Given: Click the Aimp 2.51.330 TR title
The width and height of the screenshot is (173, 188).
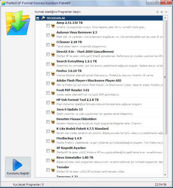Looking at the screenshot, I should pos(70,23).
